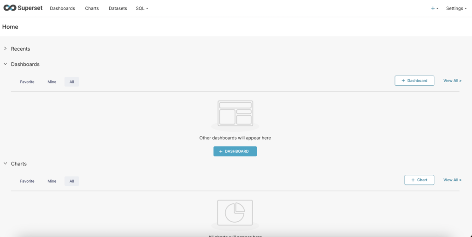
Task: Go to Dashboards in top navigation
Action: pyautogui.click(x=62, y=8)
